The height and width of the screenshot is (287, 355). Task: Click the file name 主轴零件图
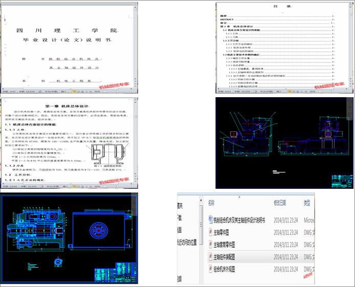[x=221, y=232]
